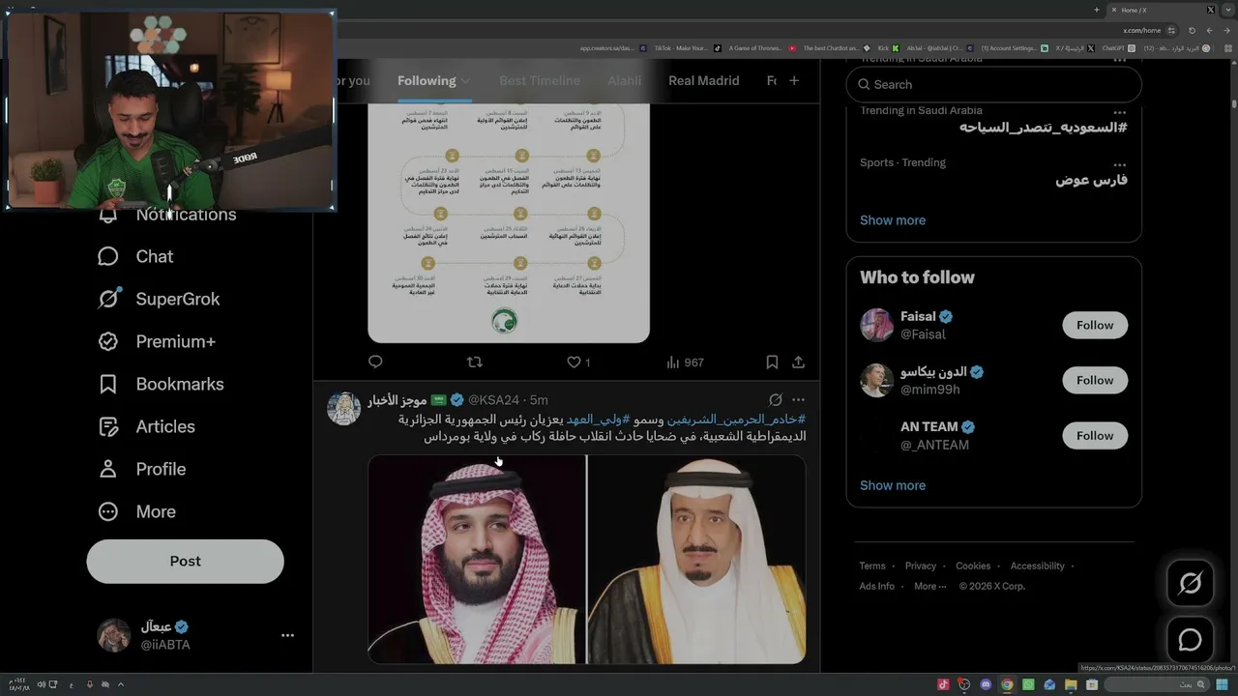This screenshot has width=1238, height=696.
Task: Open the Ads Info footer link
Action: tap(877, 586)
